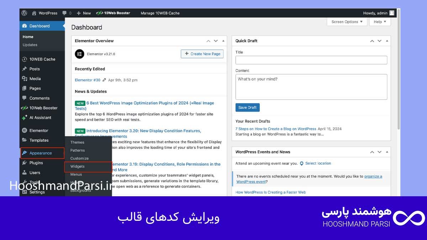Open Patterns in the Appearance submenu
Viewport: 427px width, 240px height.
(x=78, y=150)
